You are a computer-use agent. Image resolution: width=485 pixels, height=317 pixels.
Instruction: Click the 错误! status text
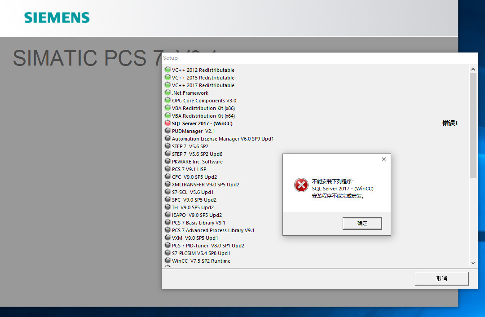click(x=450, y=123)
